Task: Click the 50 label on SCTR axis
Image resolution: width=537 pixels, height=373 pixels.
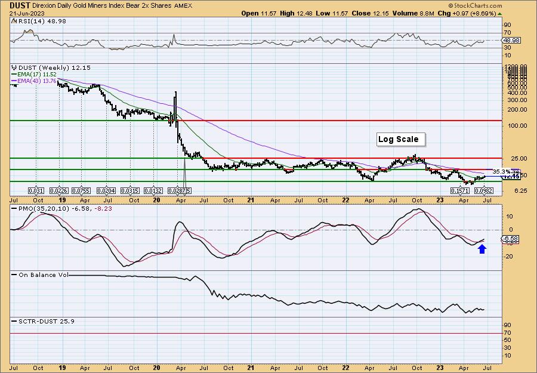Action: (508, 340)
